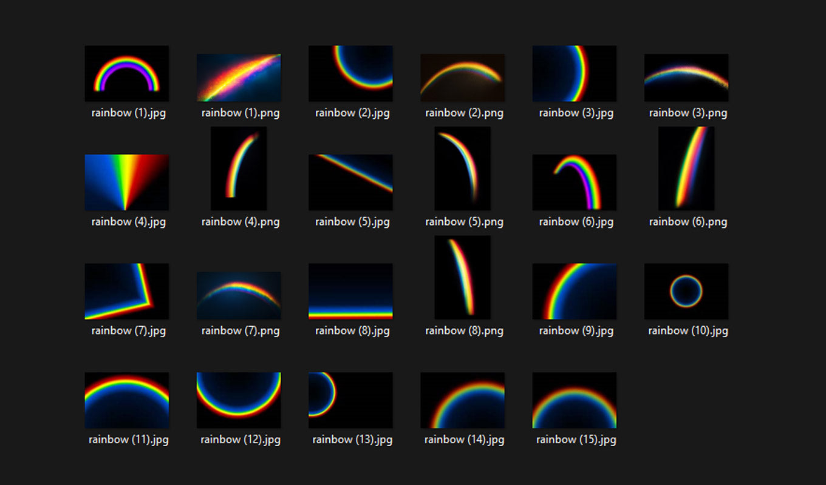Select the rainbow (12).jpg thumbnail

[x=239, y=400]
